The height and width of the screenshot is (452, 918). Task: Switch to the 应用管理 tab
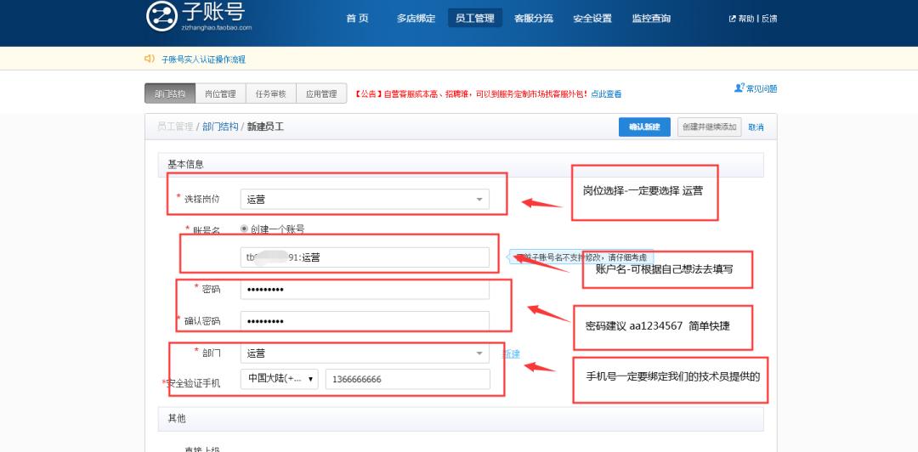321,93
